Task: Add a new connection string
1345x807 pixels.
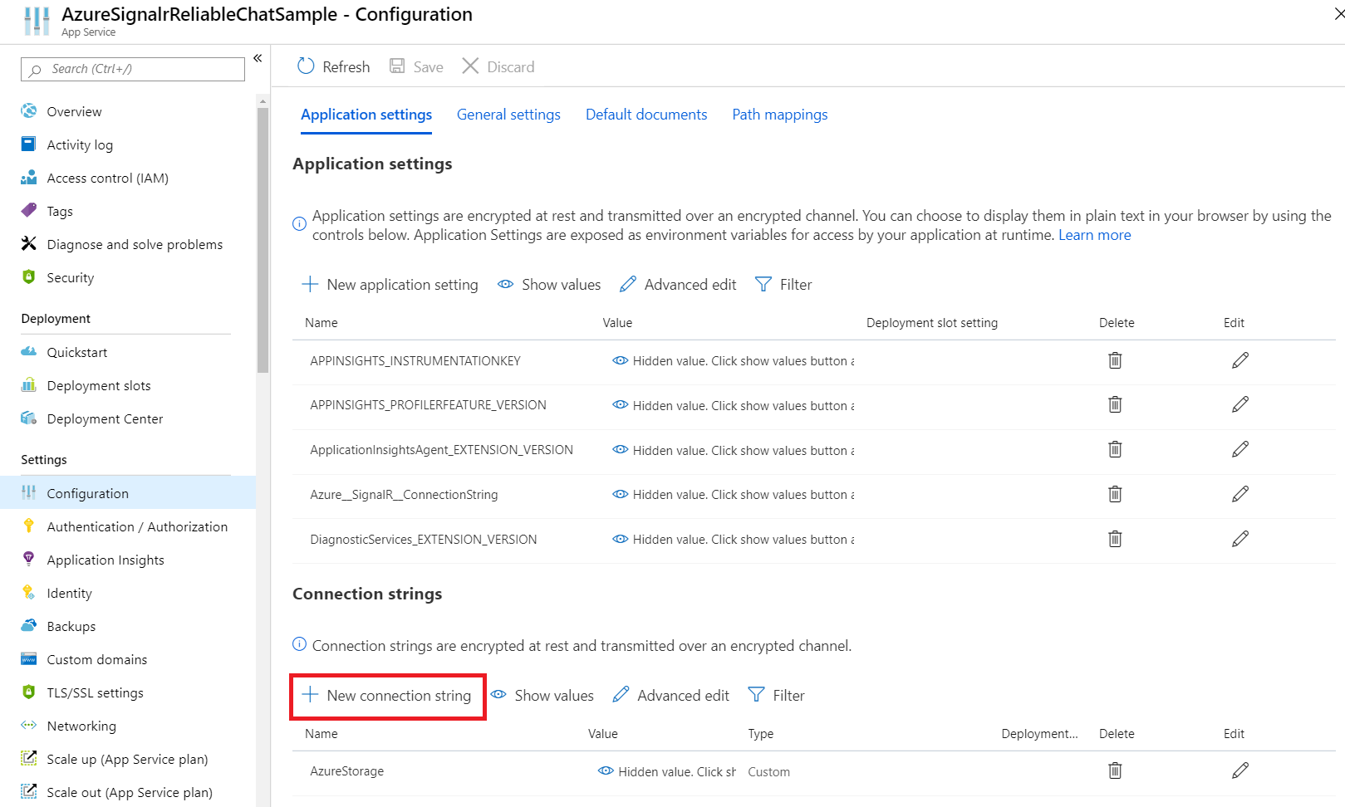Action: coord(387,696)
